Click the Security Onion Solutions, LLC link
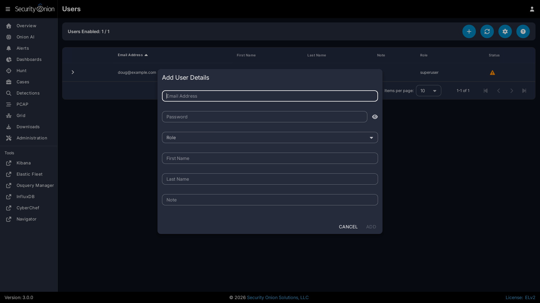The height and width of the screenshot is (303, 540). tap(278, 297)
